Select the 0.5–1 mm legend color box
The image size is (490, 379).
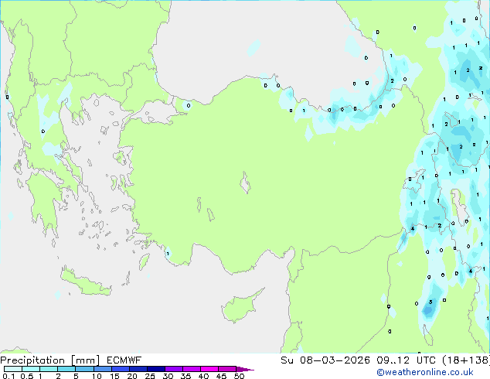tap(31, 369)
